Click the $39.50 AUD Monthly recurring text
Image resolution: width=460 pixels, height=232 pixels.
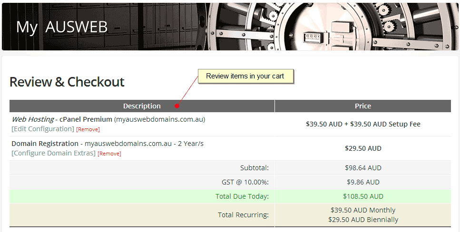(362, 210)
